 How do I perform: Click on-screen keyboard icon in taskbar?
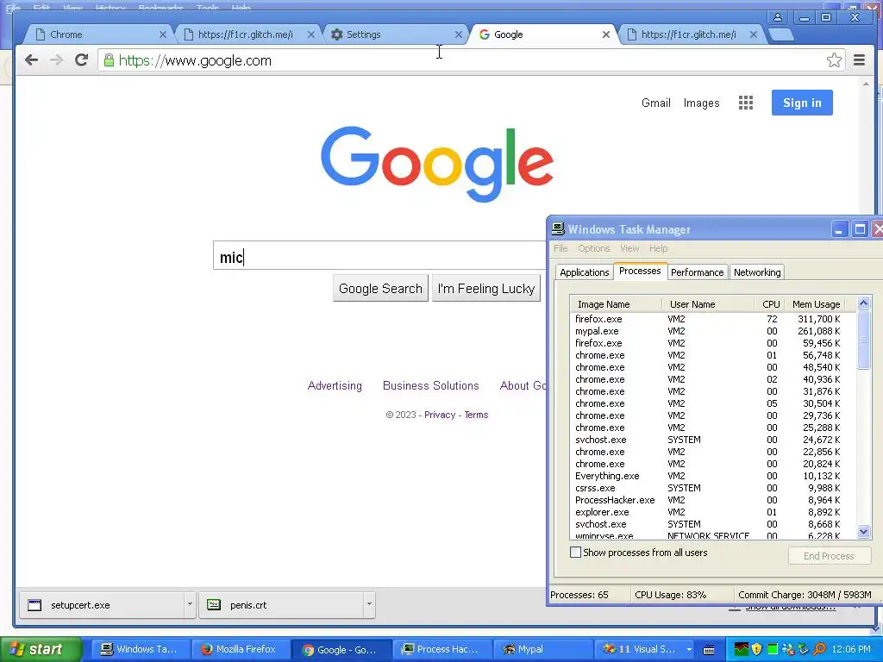pyautogui.click(x=709, y=650)
